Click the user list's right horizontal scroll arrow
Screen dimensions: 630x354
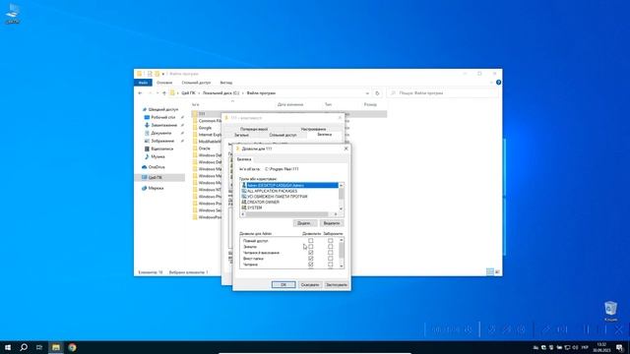coord(336,214)
